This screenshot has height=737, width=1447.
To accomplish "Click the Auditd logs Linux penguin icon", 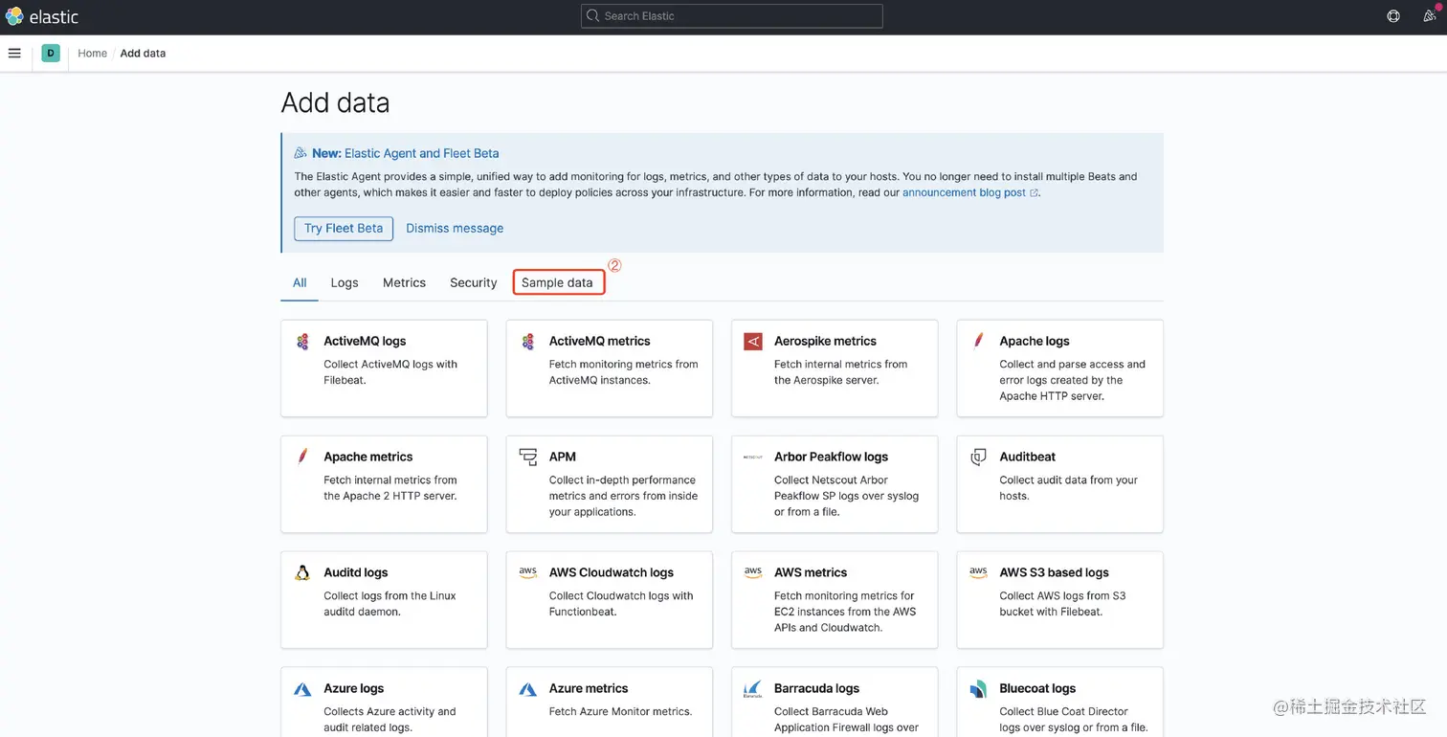I will (302, 573).
